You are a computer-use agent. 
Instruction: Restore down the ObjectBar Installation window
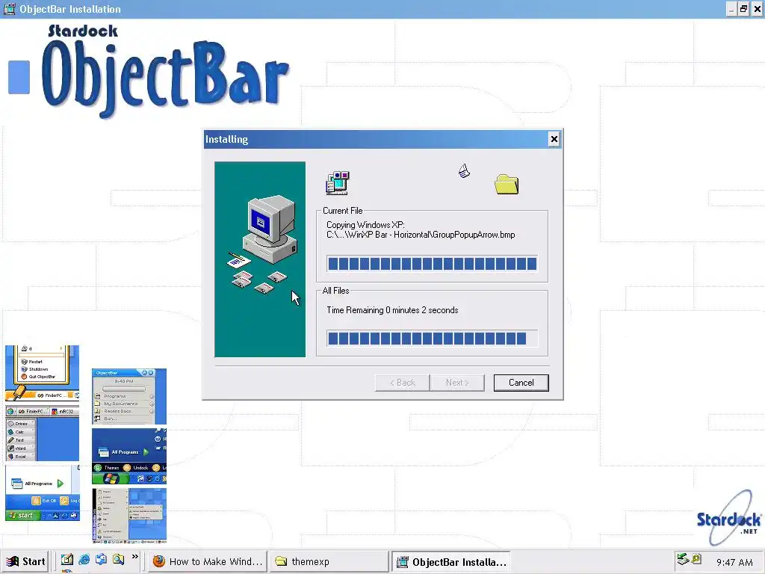[x=743, y=9]
